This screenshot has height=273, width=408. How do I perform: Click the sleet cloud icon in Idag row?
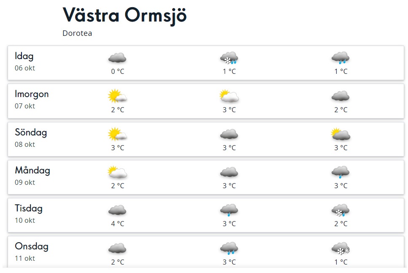229,58
